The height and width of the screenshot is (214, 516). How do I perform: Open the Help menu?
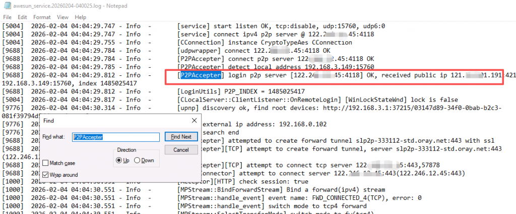pos(80,17)
